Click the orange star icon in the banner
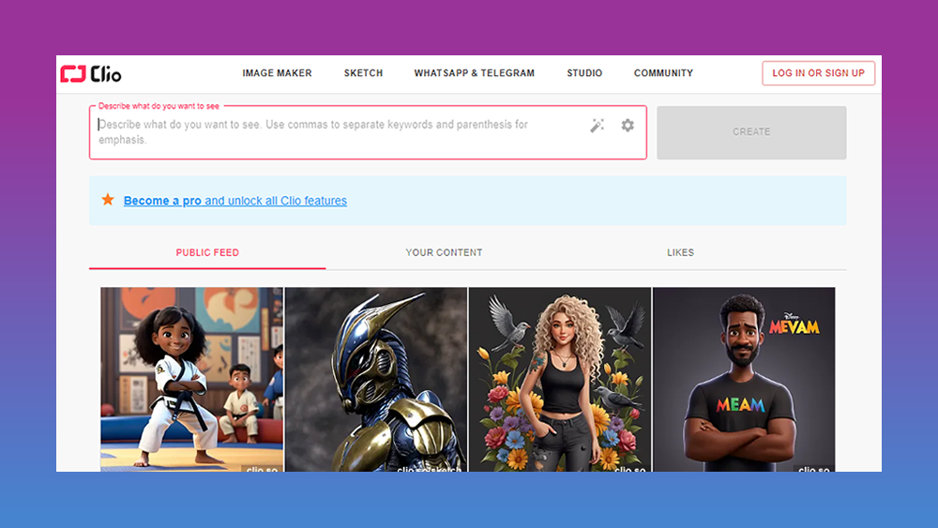This screenshot has width=938, height=528. (108, 200)
